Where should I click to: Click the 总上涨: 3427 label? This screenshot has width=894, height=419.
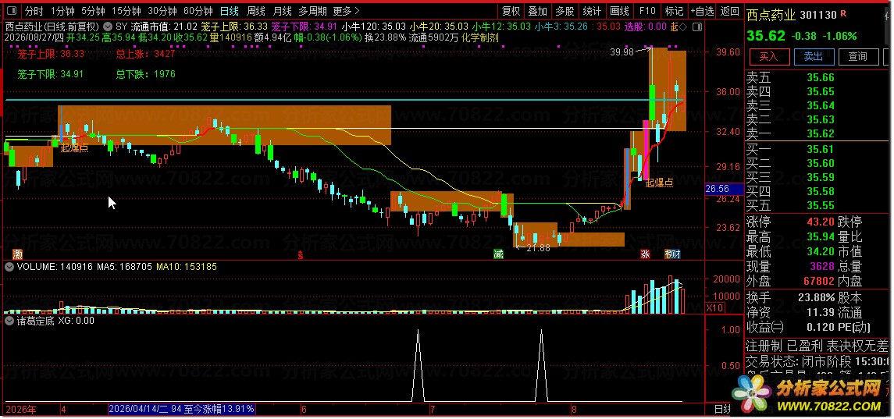pos(146,54)
